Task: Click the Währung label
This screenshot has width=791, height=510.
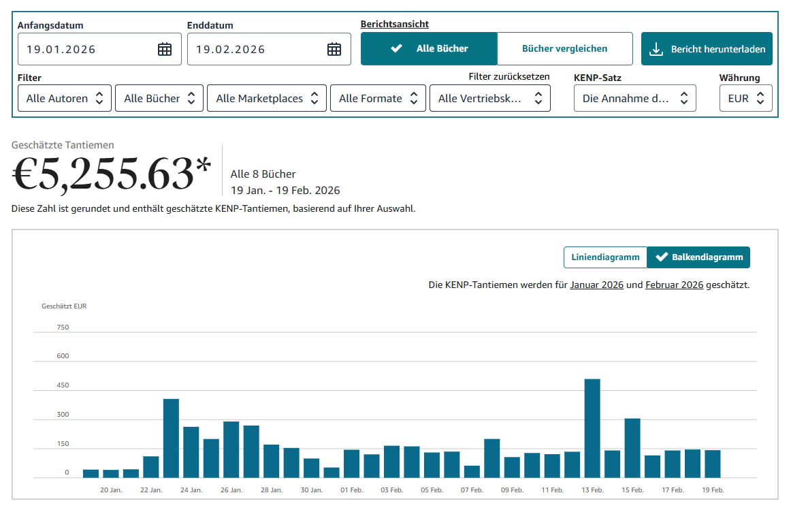Action: (x=739, y=78)
